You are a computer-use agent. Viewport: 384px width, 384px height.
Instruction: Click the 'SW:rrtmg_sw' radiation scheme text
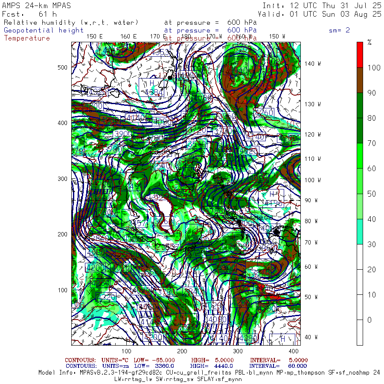tap(174, 379)
